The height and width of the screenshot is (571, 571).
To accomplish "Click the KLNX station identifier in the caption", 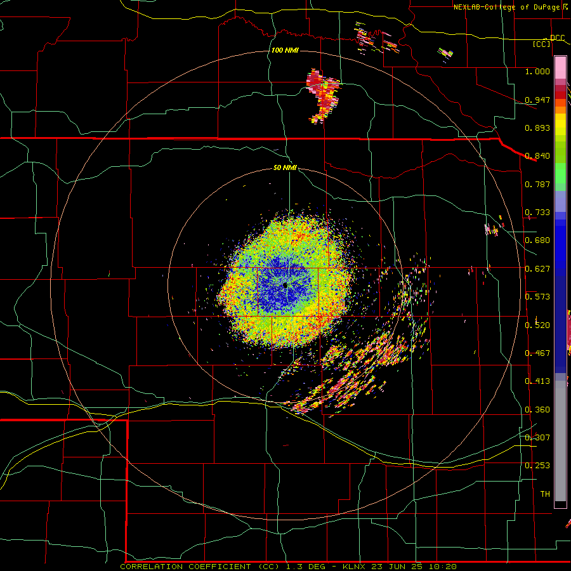I will click(355, 567).
